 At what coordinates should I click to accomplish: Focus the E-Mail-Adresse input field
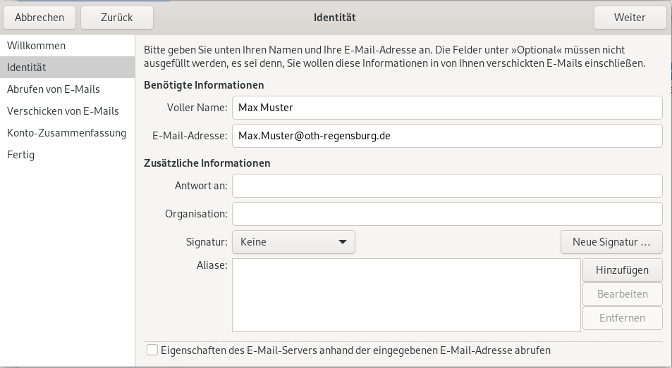pos(446,136)
